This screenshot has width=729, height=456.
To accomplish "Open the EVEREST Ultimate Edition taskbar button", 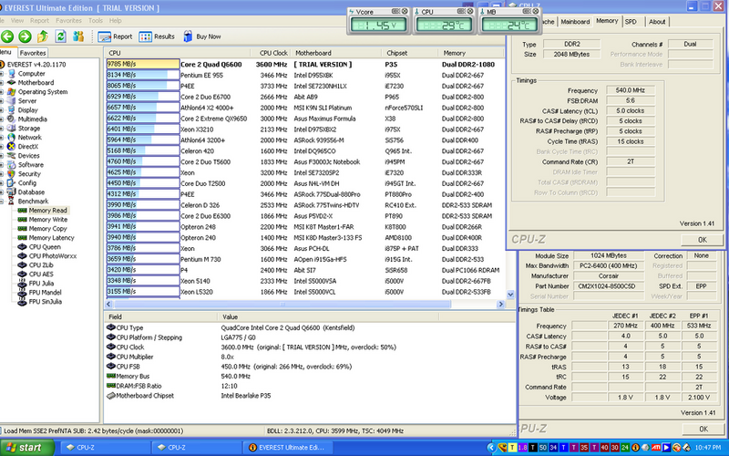I will [290, 447].
